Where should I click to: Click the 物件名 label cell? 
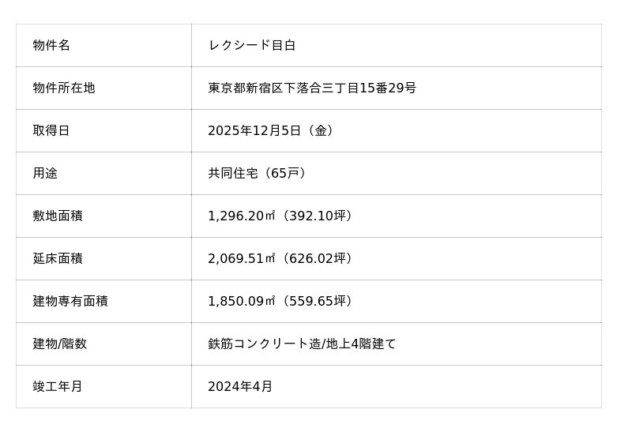(x=51, y=46)
